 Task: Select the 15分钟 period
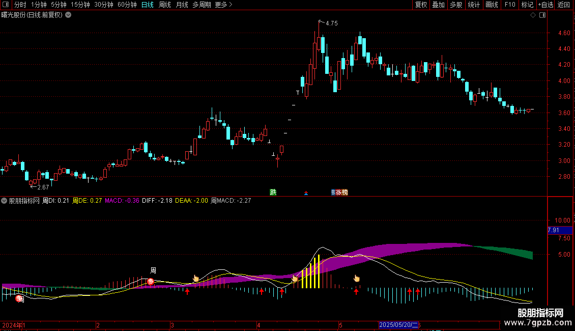[x=80, y=5]
